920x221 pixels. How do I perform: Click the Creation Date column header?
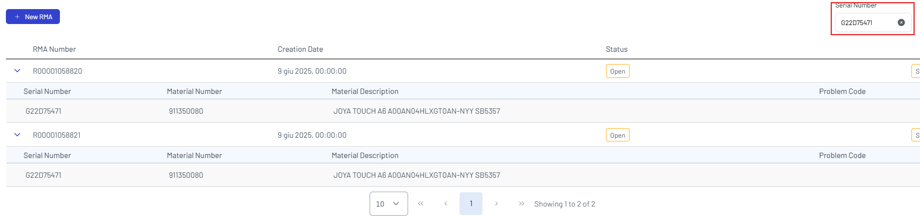300,49
